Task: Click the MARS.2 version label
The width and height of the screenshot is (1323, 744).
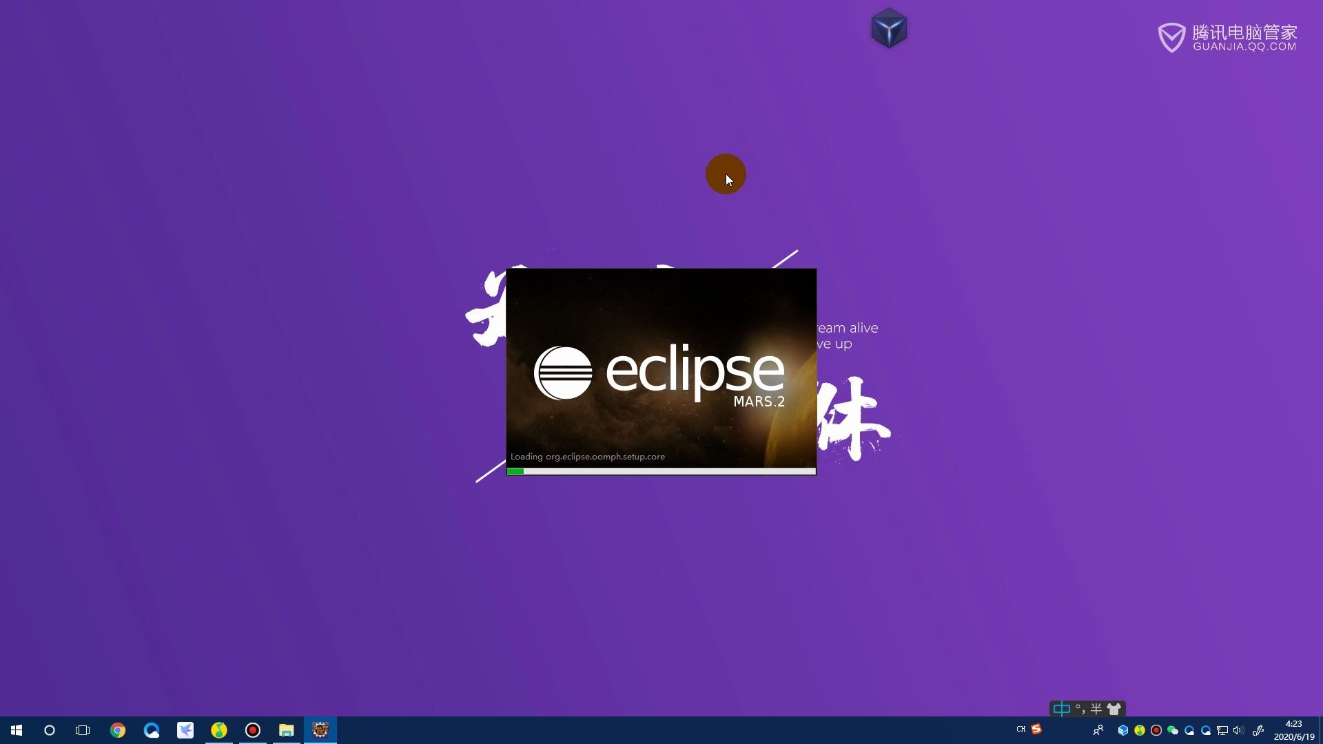Action: click(759, 402)
